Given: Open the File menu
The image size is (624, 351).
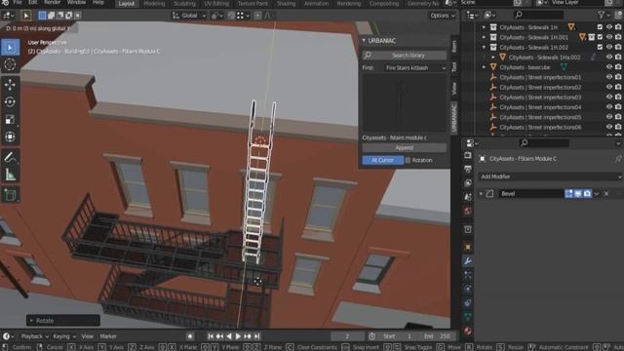Looking at the screenshot, I should tap(18, 3).
